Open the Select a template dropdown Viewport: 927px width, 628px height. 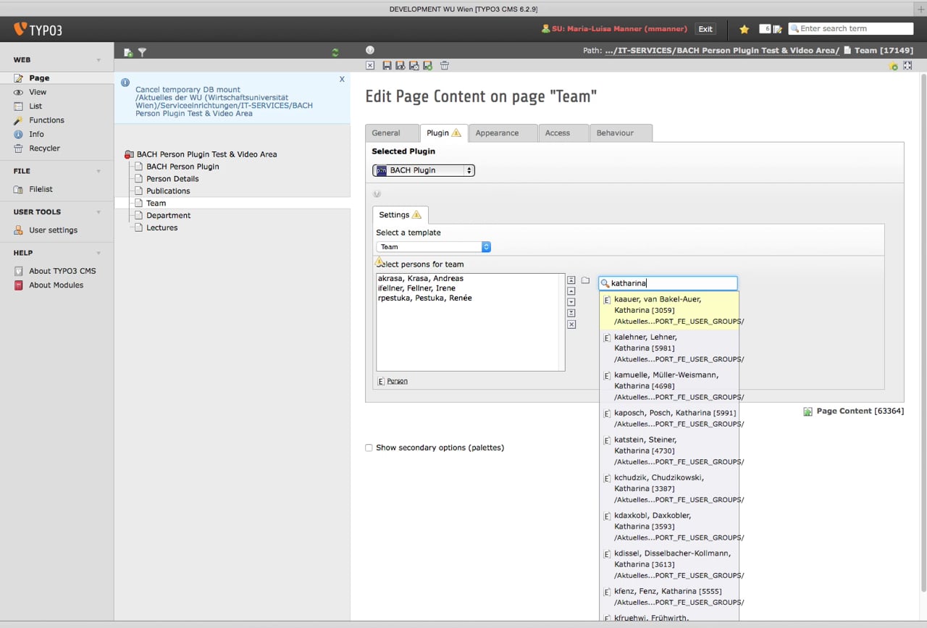pyautogui.click(x=433, y=246)
